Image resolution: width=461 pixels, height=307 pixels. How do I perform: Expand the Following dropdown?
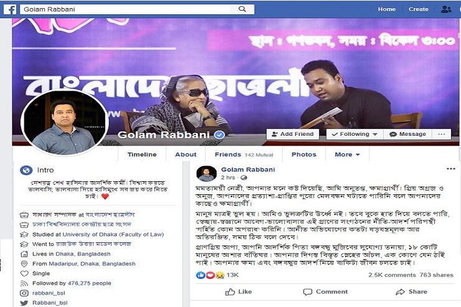point(354,135)
